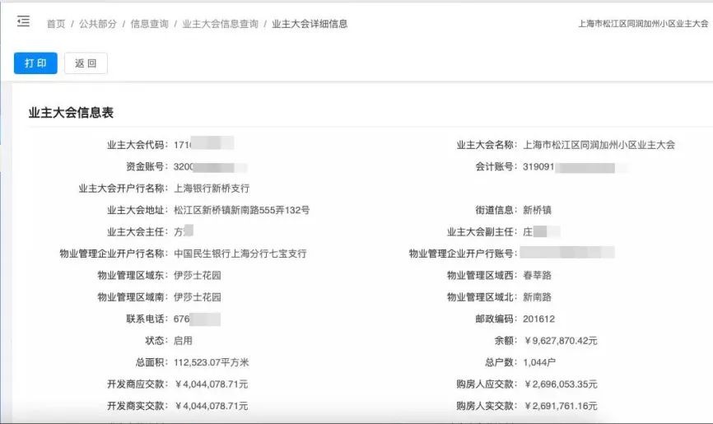
Task: Click the 新桥镇 street info value
Action: click(538, 210)
